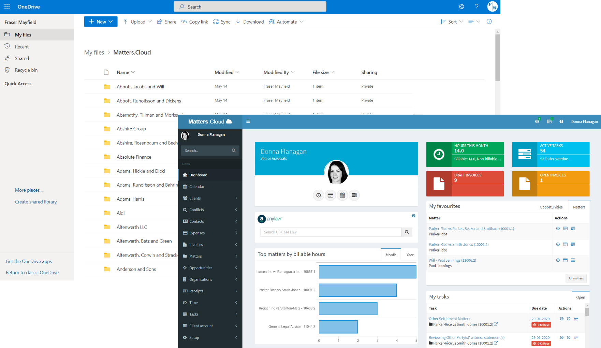The width and height of the screenshot is (601, 348).
Task: Click the add expense card icon in header
Action: coord(549,121)
